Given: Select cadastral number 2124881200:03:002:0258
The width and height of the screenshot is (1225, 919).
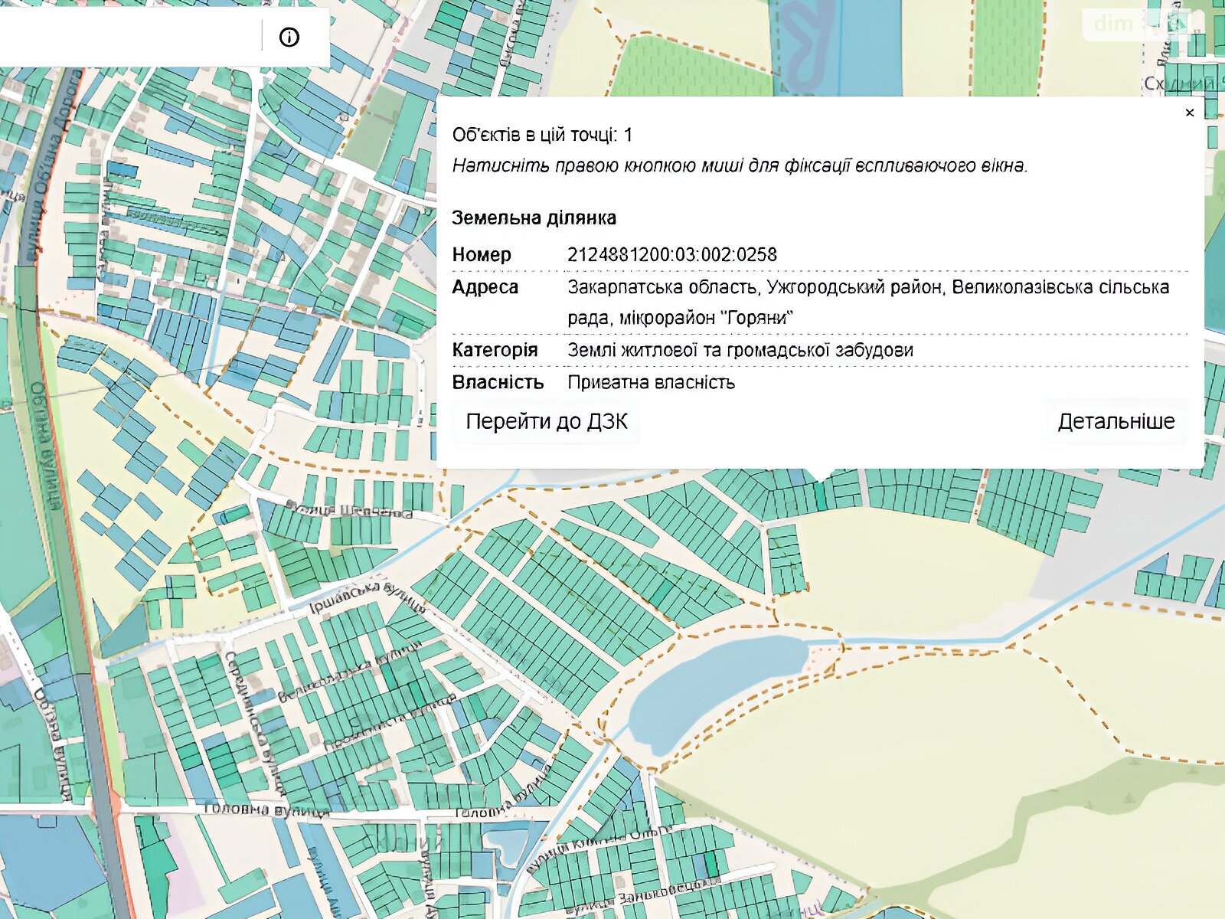Looking at the screenshot, I should [x=671, y=255].
